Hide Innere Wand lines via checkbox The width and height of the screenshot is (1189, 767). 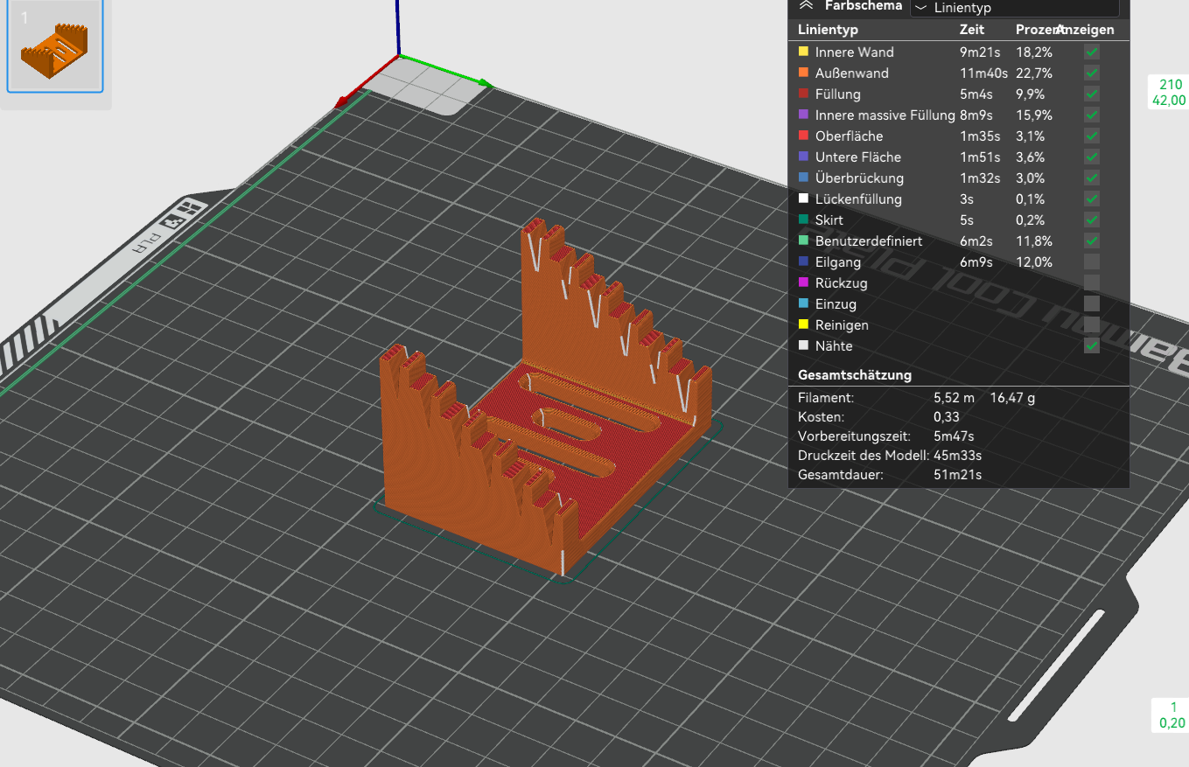[1092, 52]
